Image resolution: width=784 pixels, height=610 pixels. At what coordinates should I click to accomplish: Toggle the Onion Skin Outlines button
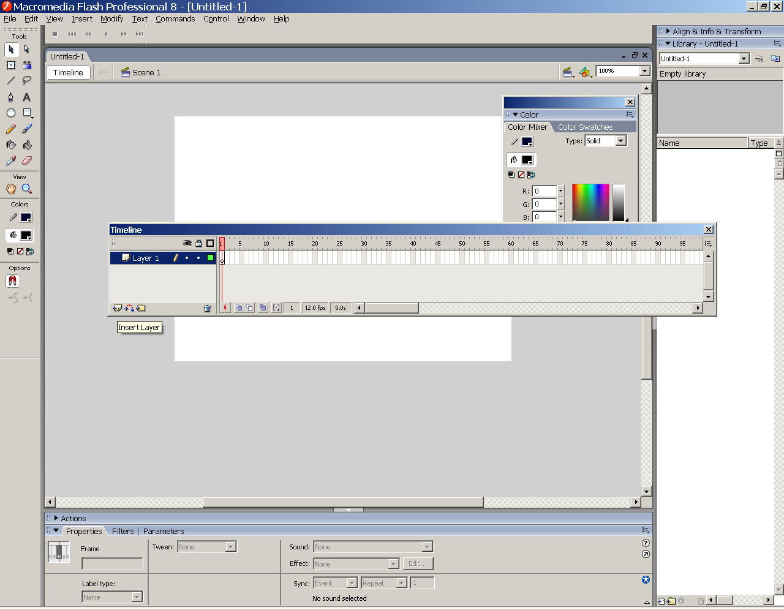pos(250,308)
